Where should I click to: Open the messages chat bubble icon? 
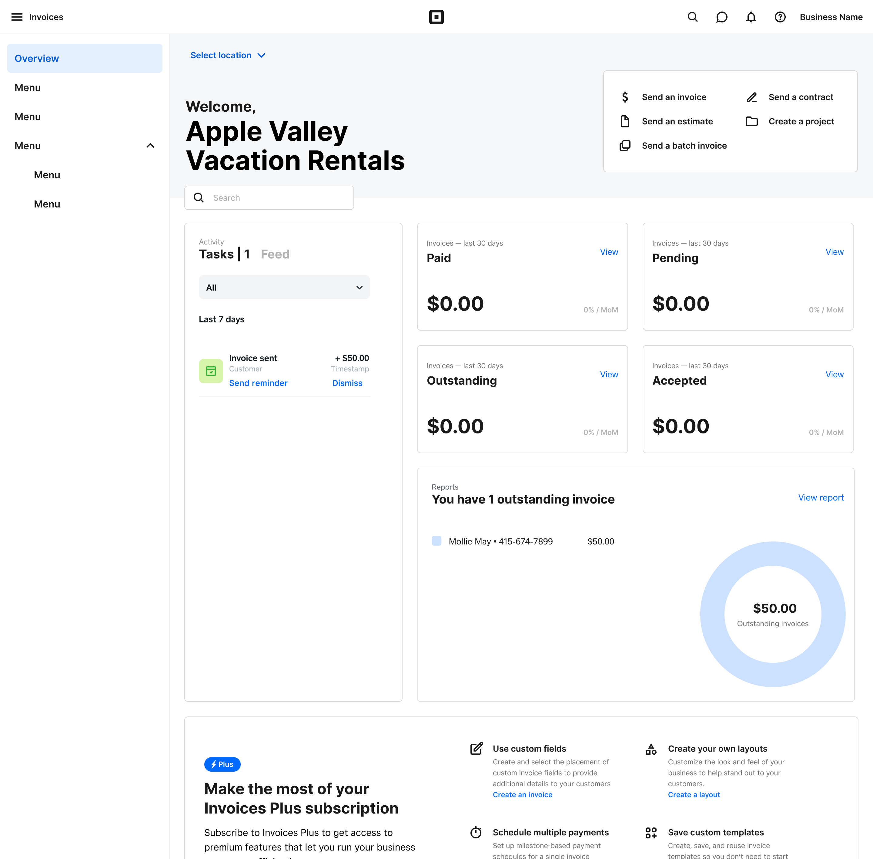(721, 17)
